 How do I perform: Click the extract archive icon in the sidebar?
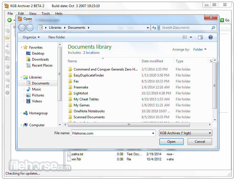coord(7,67)
